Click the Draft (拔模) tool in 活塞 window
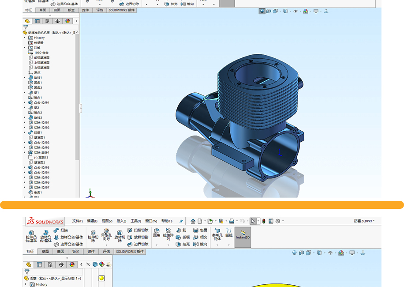Image resolution: width=404 pixels, height=287 pixels. (183, 237)
